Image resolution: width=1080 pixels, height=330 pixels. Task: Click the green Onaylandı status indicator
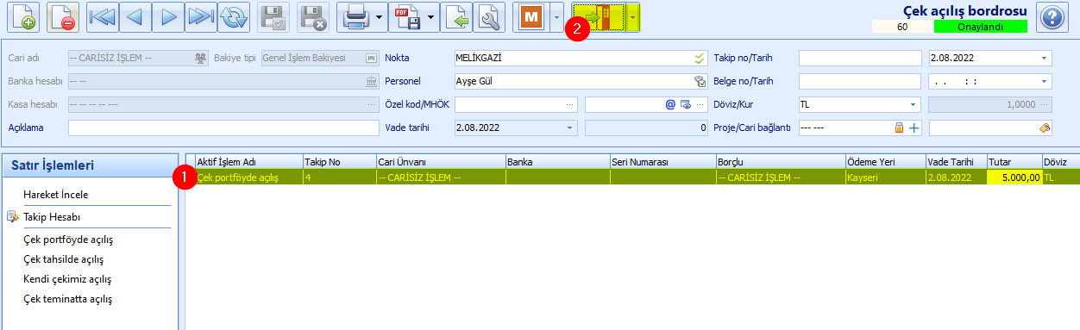click(x=980, y=27)
